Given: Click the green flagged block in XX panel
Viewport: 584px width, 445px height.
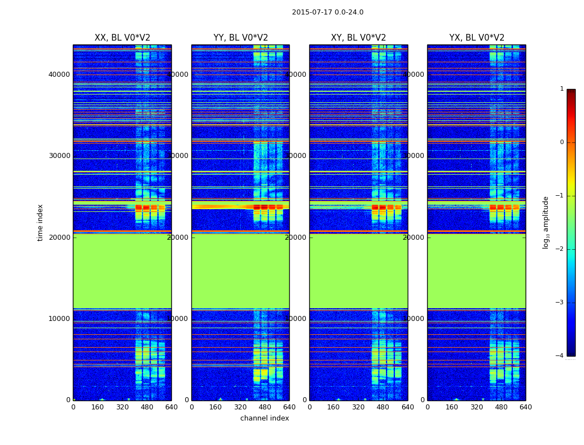Looking at the screenshot, I should (x=122, y=271).
